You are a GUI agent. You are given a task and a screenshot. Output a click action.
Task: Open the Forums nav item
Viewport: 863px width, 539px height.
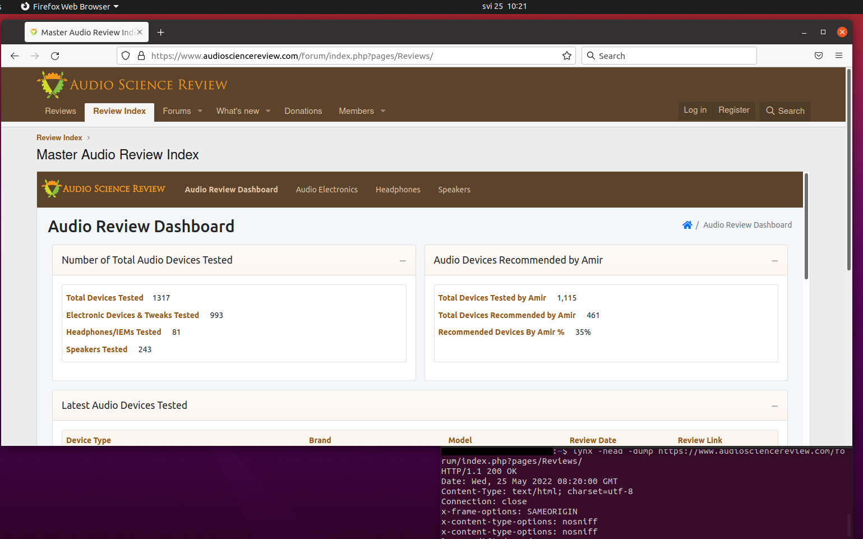[177, 111]
